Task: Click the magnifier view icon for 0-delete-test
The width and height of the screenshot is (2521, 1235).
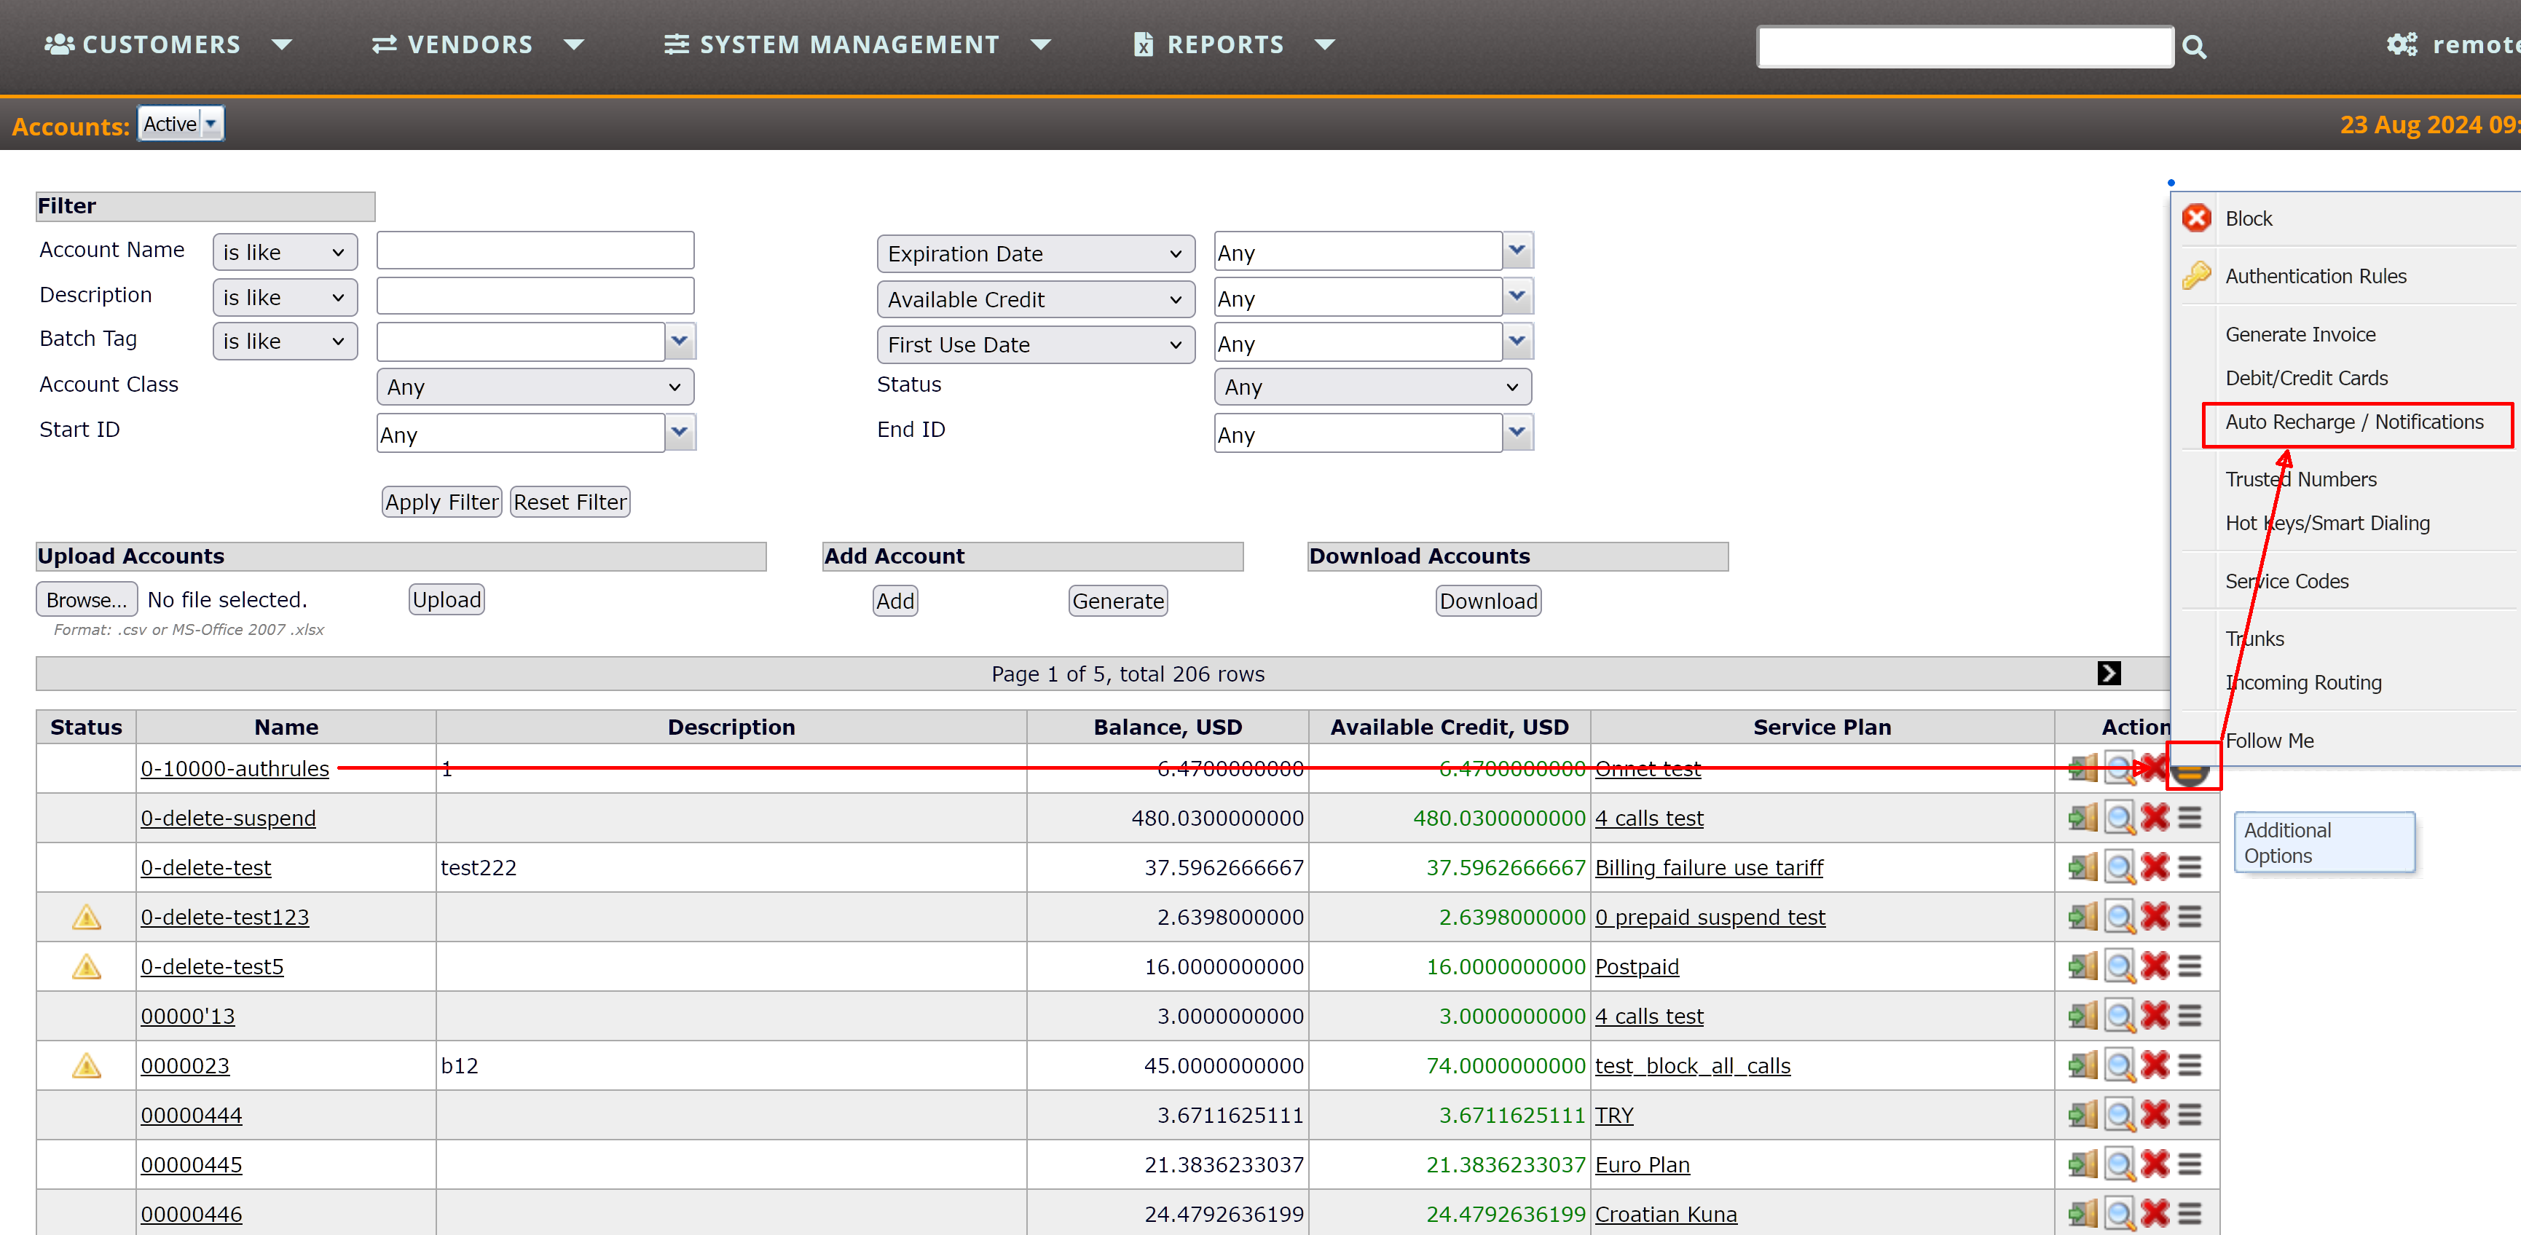Action: tap(2120, 867)
